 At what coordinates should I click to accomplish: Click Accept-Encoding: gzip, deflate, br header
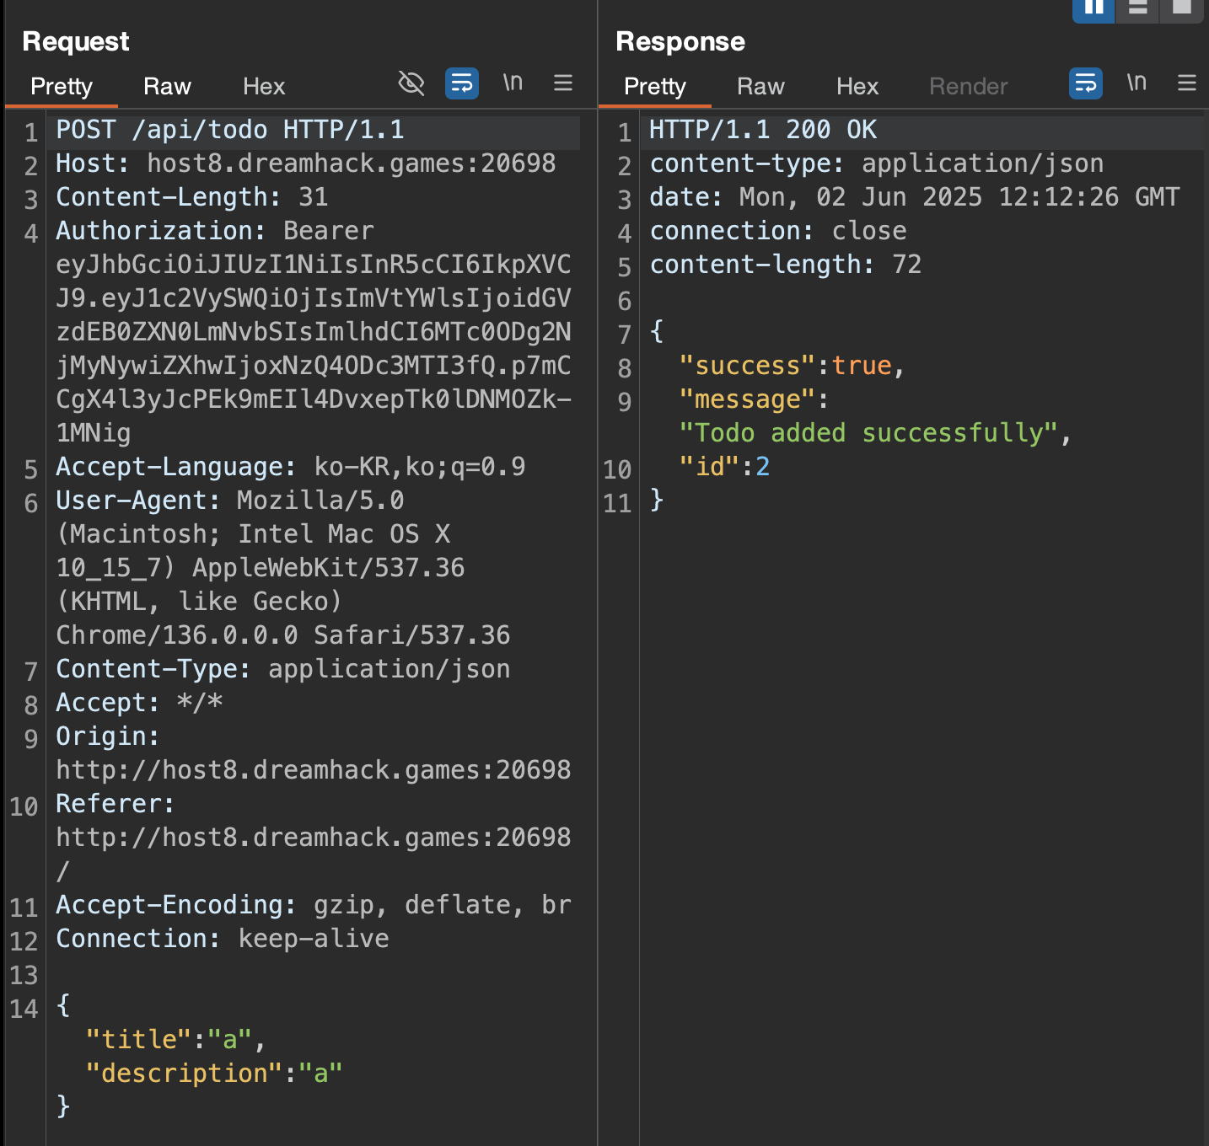pos(314,905)
